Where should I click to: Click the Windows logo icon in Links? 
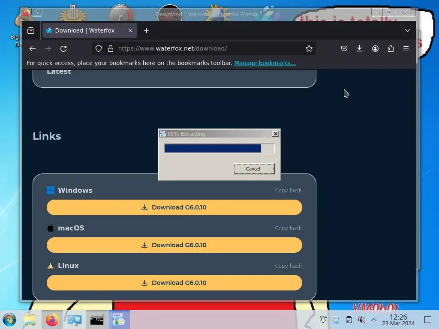tap(51, 190)
